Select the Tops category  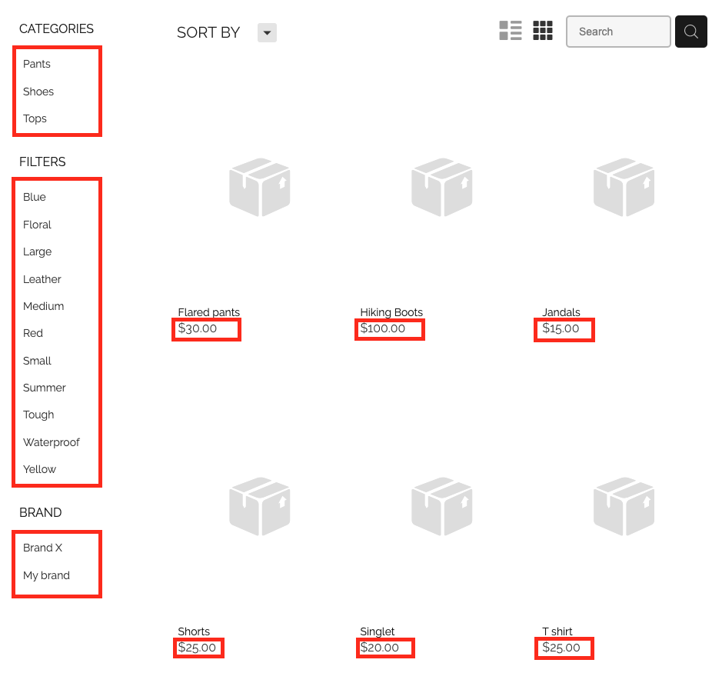click(x=35, y=118)
